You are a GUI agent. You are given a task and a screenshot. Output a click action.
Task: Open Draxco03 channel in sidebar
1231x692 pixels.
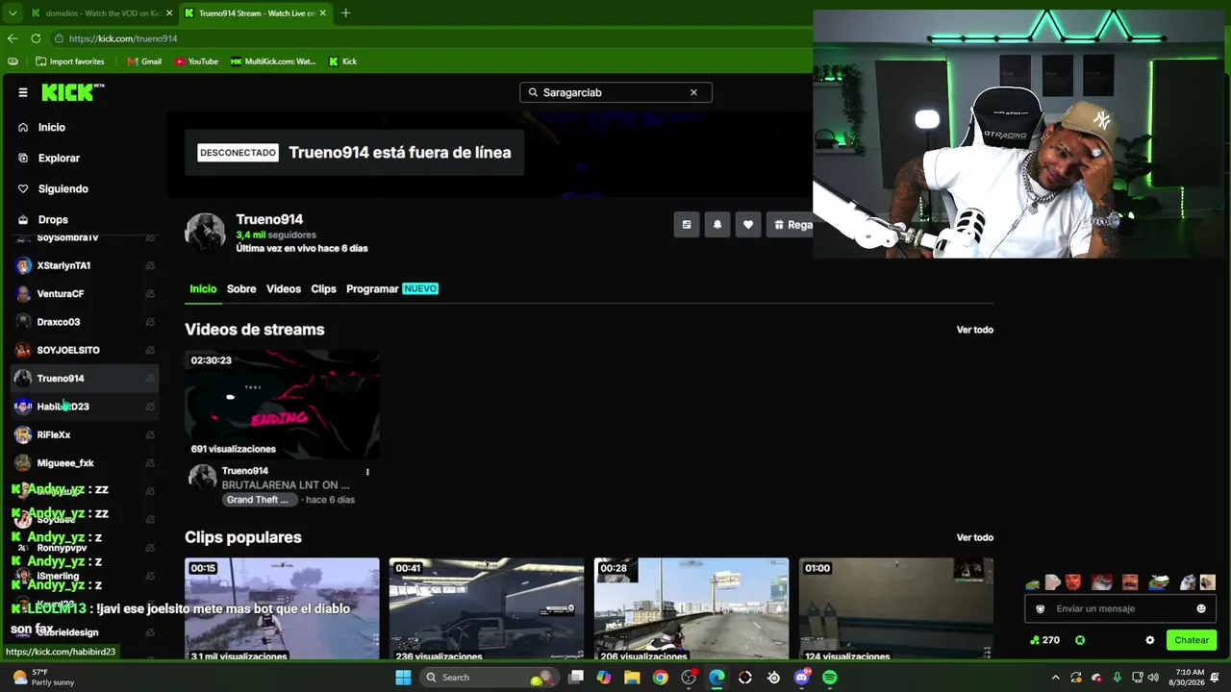pos(85,322)
